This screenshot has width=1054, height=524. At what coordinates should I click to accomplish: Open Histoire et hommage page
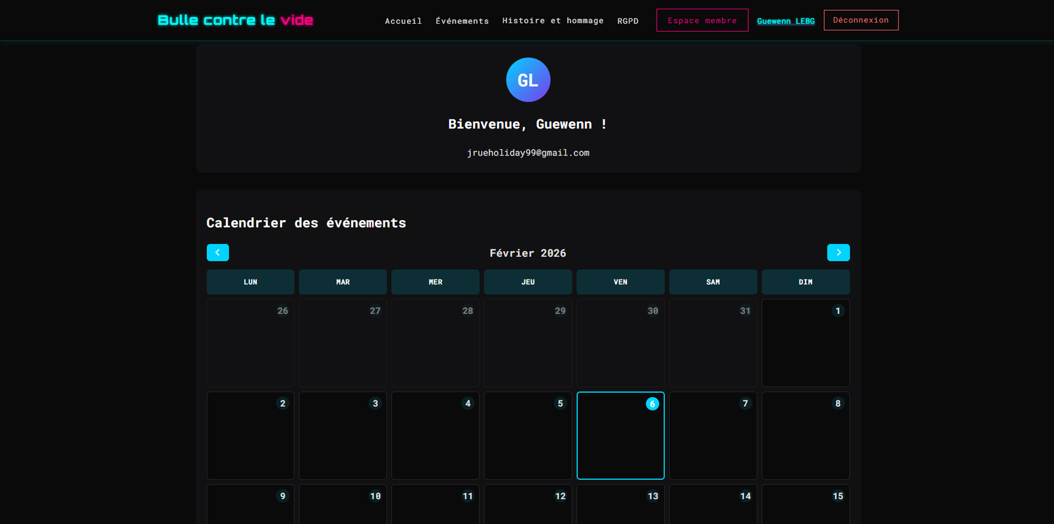(x=553, y=21)
